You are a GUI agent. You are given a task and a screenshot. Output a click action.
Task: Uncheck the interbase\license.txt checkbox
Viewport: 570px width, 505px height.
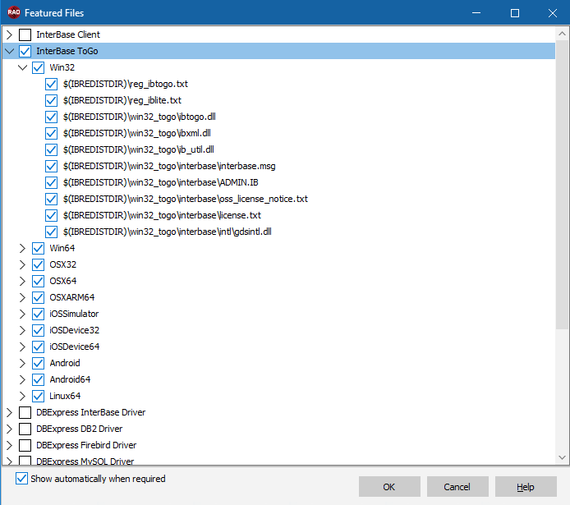pyautogui.click(x=51, y=215)
